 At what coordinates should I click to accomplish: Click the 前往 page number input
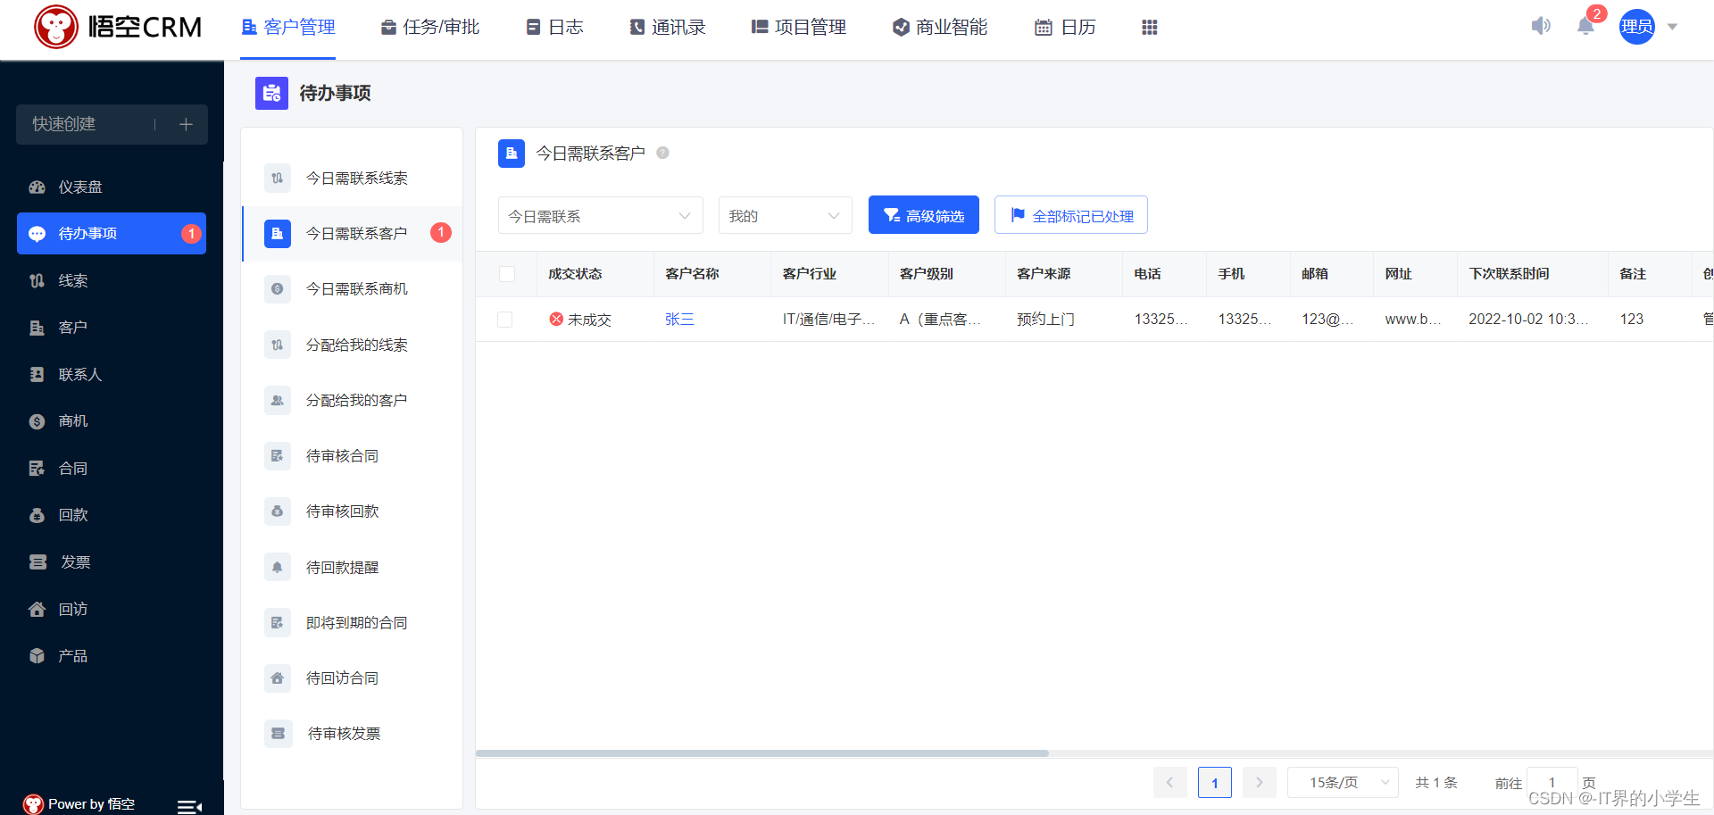(1552, 782)
